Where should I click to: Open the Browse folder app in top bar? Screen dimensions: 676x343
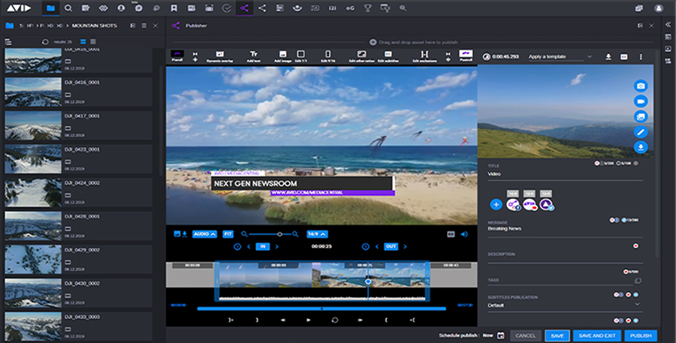(x=50, y=8)
